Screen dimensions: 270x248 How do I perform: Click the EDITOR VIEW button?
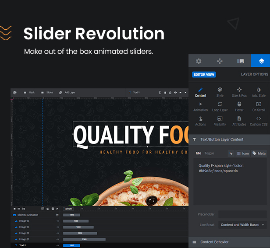coord(204,75)
